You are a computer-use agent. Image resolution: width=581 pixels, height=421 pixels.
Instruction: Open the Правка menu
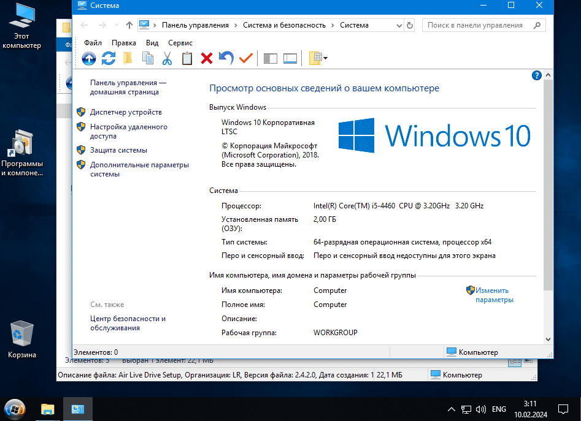coord(124,43)
